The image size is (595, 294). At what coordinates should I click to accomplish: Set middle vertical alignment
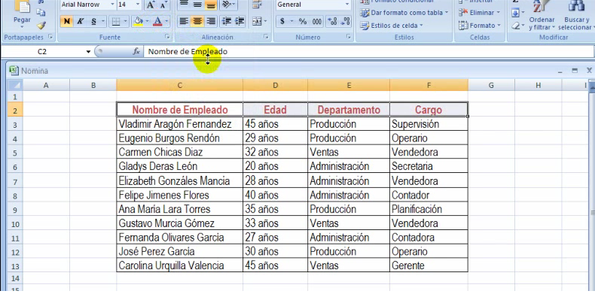[197, 5]
